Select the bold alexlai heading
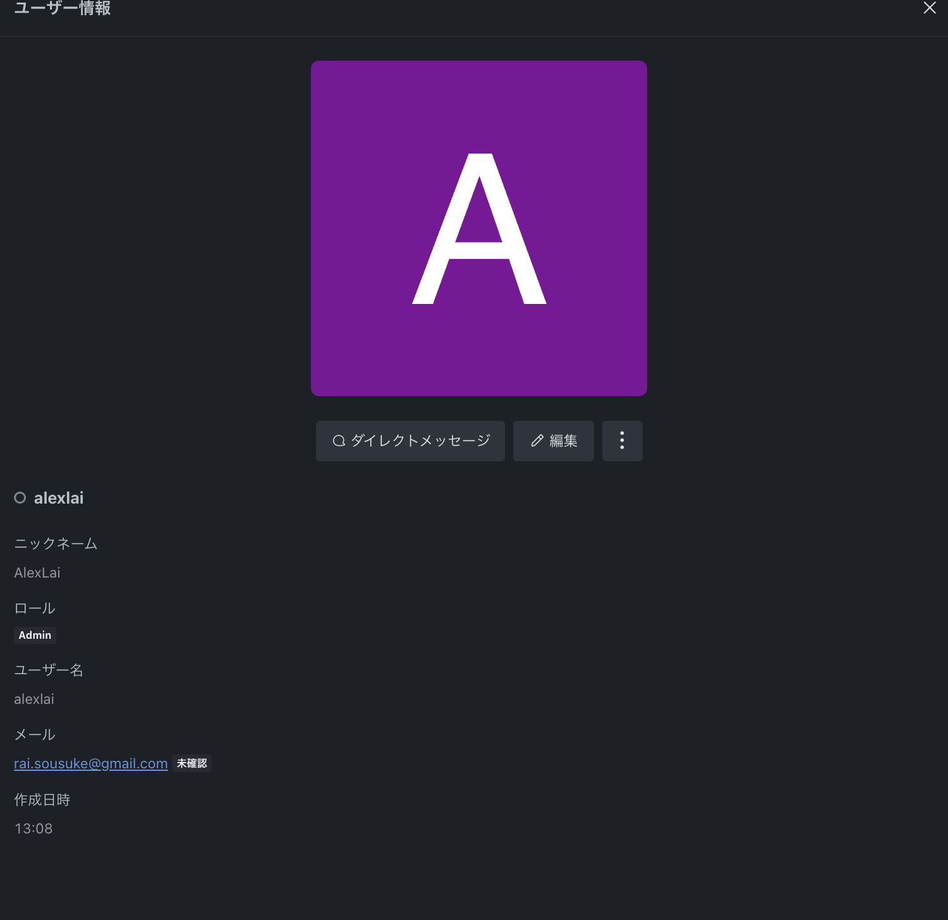The width and height of the screenshot is (948, 920). 59,498
